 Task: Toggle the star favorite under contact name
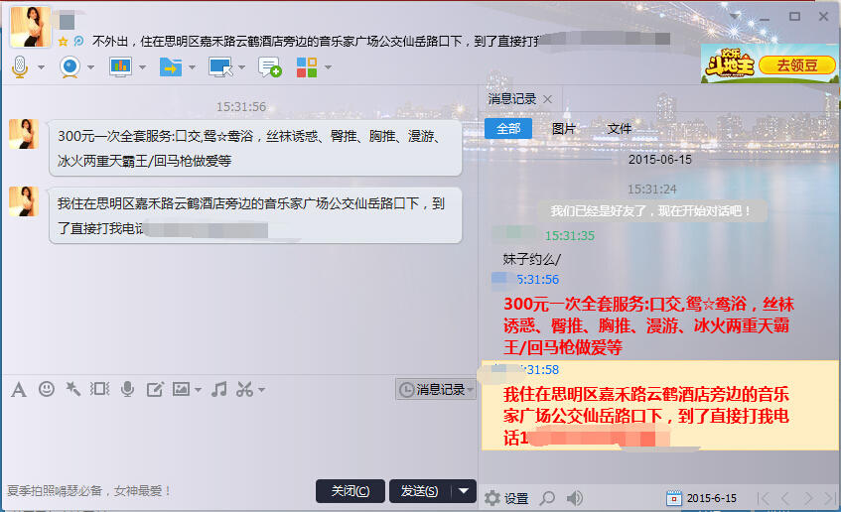pos(64,42)
